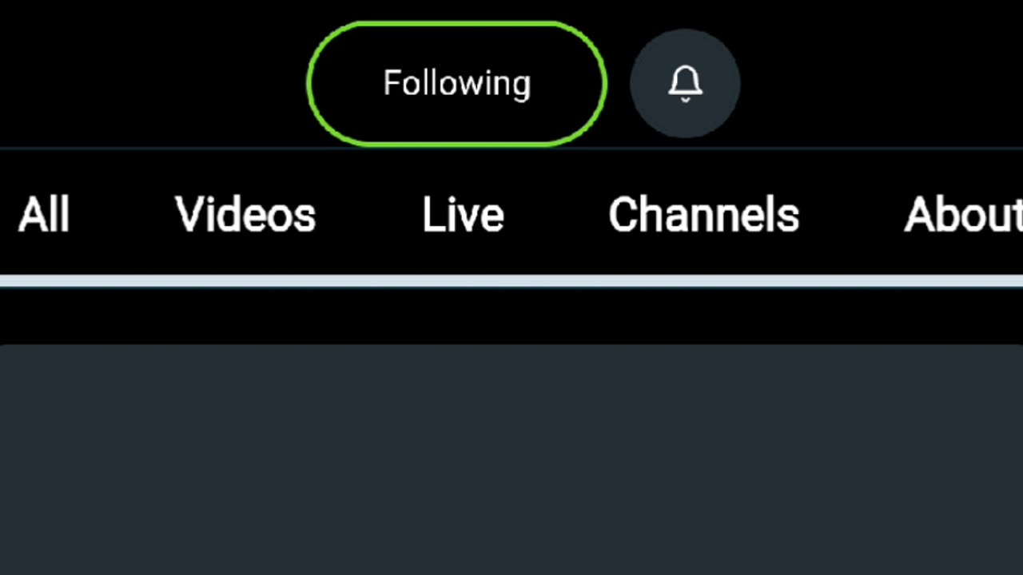This screenshot has height=575, width=1023.
Task: Read the channel's About information
Action: [962, 215]
